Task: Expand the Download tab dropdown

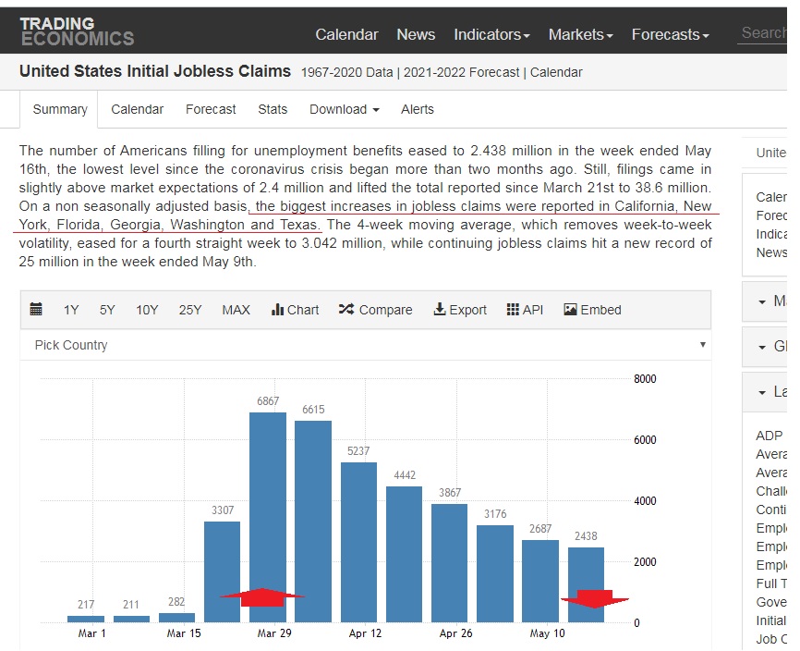Action: pyautogui.click(x=344, y=109)
